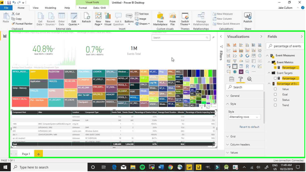Check the Status field checkbox

point(275,100)
